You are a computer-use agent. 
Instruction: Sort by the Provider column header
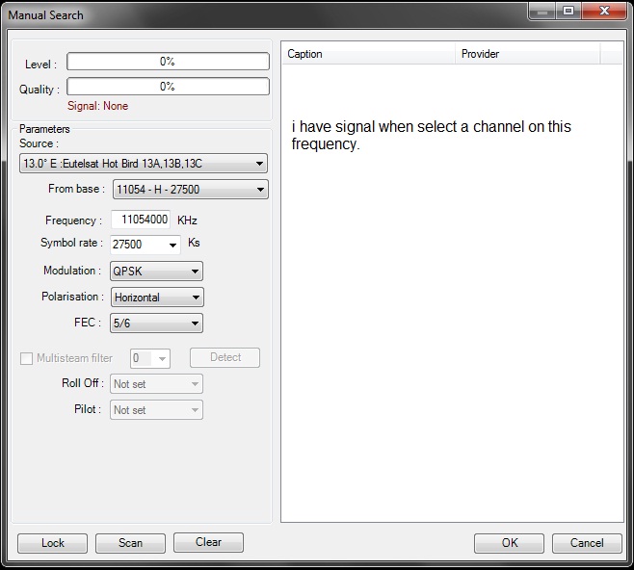pyautogui.click(x=526, y=54)
